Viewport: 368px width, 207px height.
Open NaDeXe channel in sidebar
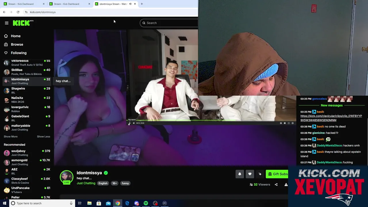27,100
